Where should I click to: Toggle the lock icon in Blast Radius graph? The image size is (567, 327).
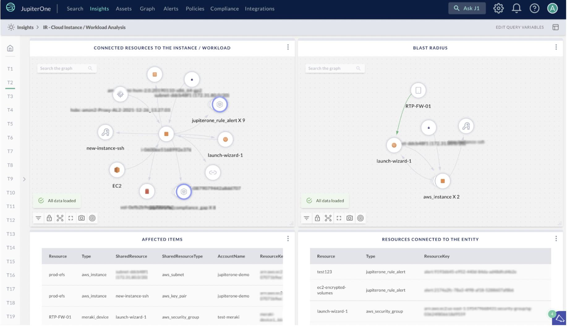pyautogui.click(x=318, y=218)
